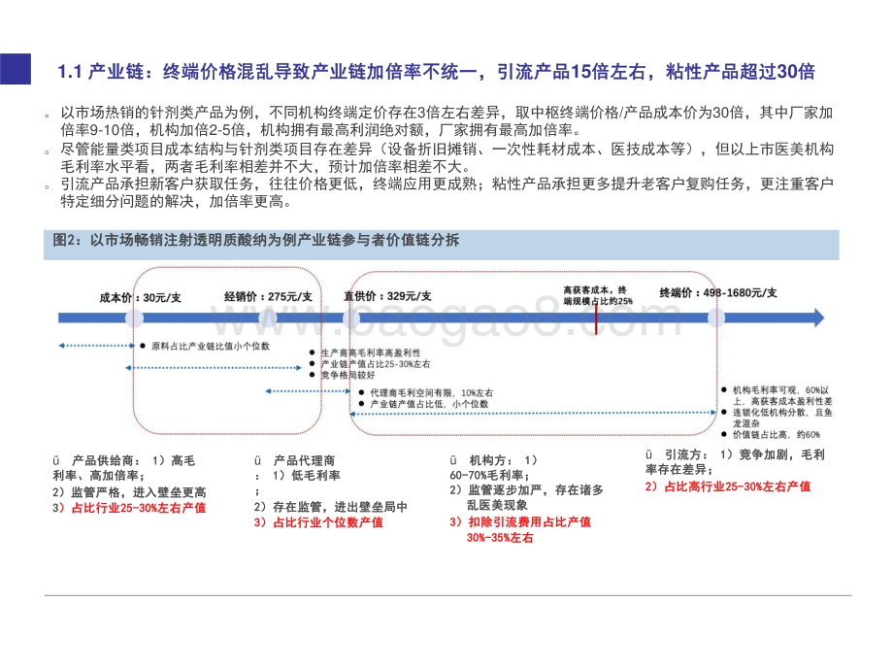The width and height of the screenshot is (893, 670).
Task: Click the bullet '生产商高毛利率高盈利性'
Action: [x=371, y=353]
